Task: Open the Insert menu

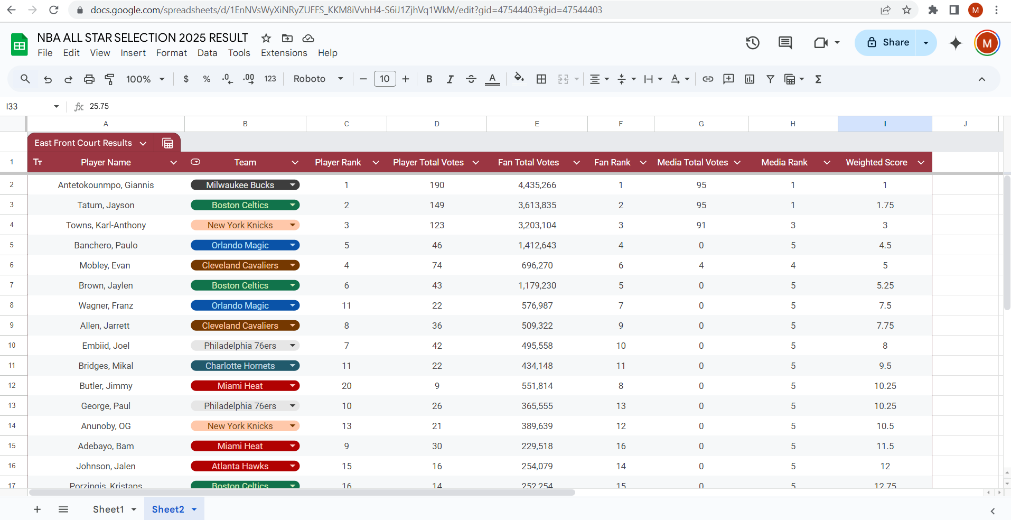Action: coord(133,53)
